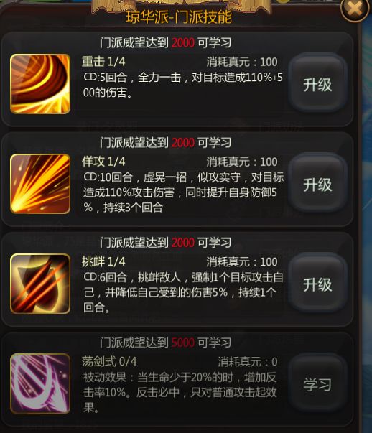Click the 佯攻 description about 防御5%
372x433 pixels.
pos(183,192)
